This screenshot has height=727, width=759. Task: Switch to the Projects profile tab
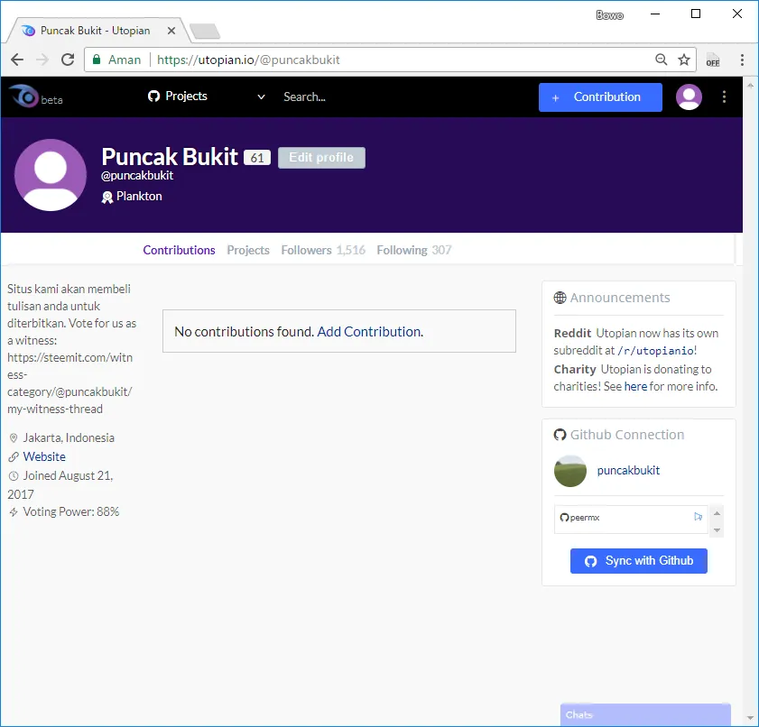click(x=248, y=250)
